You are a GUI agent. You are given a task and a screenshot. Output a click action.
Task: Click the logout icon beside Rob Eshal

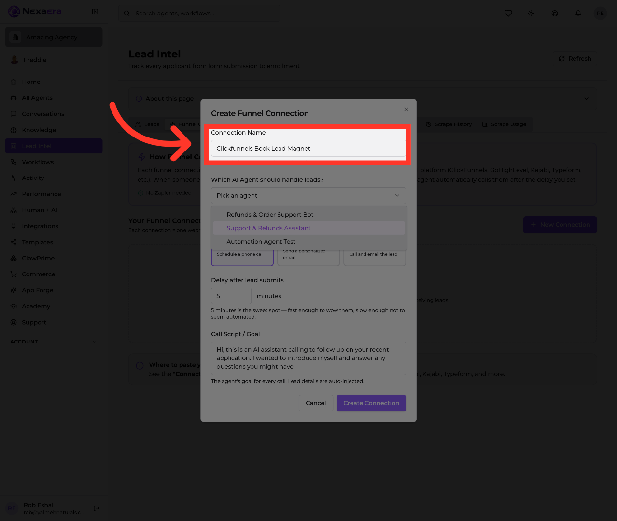[97, 508]
